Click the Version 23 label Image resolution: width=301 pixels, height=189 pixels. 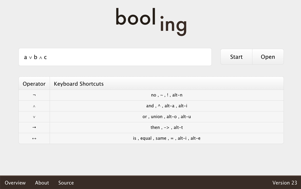(284, 183)
